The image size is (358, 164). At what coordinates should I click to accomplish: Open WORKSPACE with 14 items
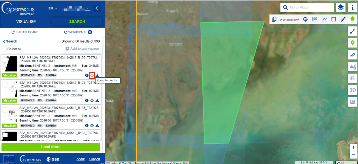click(78, 32)
